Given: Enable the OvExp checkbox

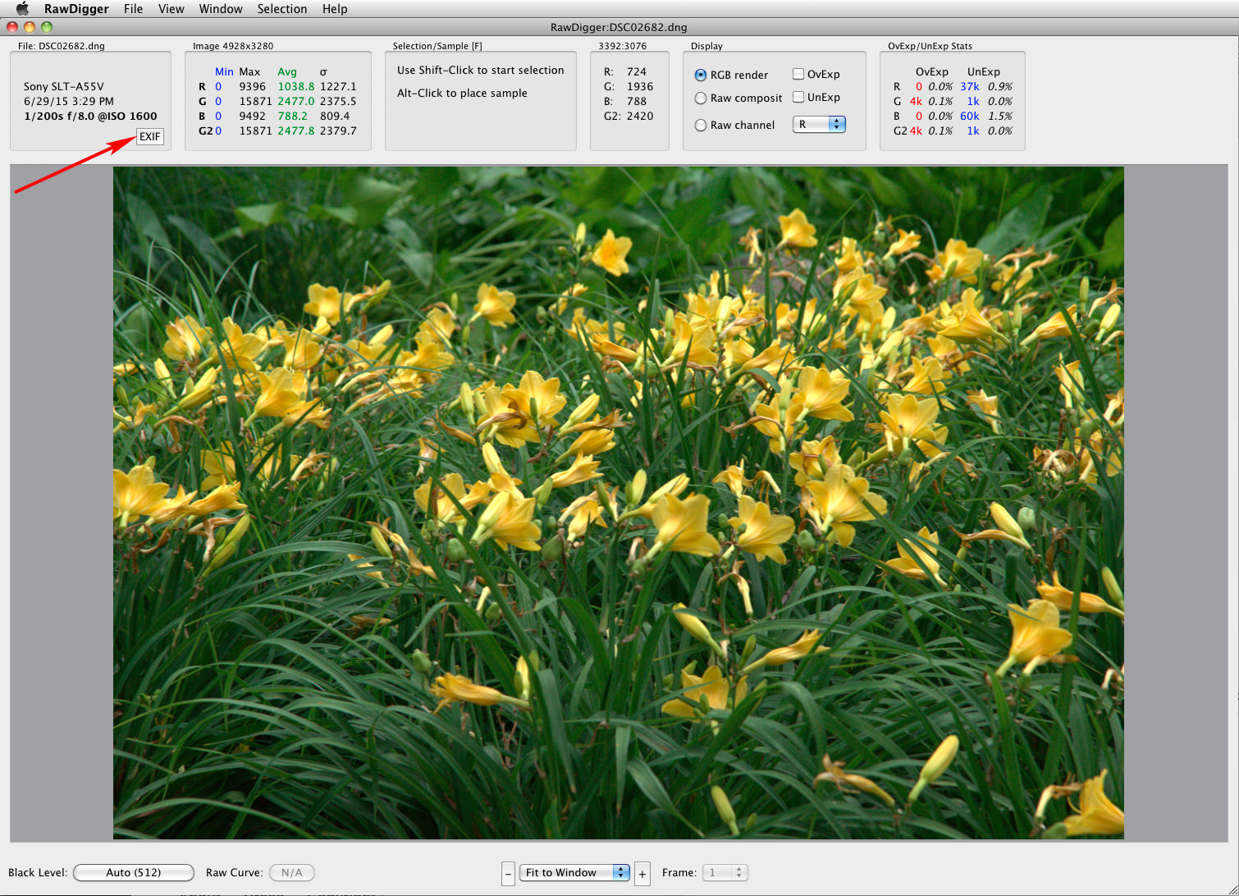Looking at the screenshot, I should click(x=798, y=74).
